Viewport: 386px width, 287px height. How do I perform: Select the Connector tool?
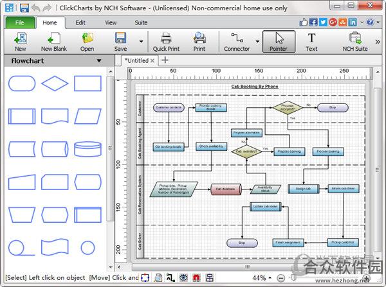point(237,42)
